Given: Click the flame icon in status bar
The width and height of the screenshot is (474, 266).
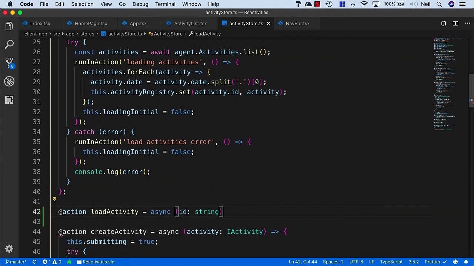Looking at the screenshot, I should pyautogui.click(x=69, y=262).
